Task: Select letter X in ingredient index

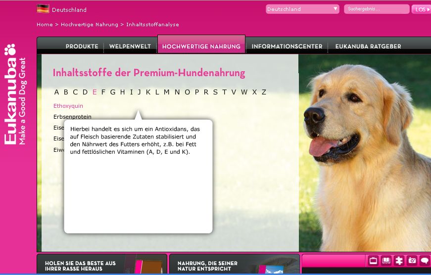Action: tap(254, 92)
